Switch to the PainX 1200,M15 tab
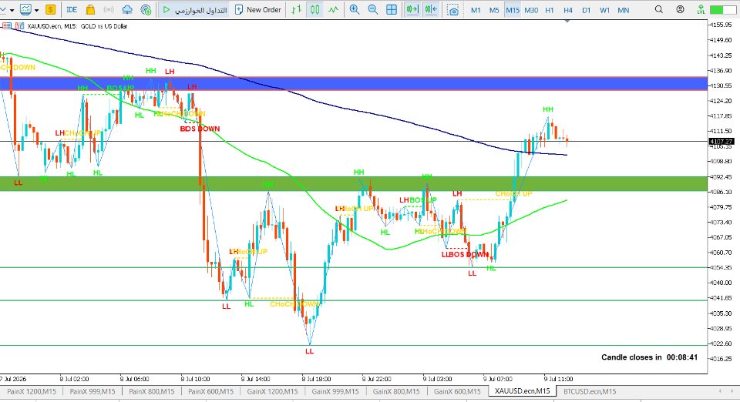740x402 pixels. pyautogui.click(x=31, y=391)
